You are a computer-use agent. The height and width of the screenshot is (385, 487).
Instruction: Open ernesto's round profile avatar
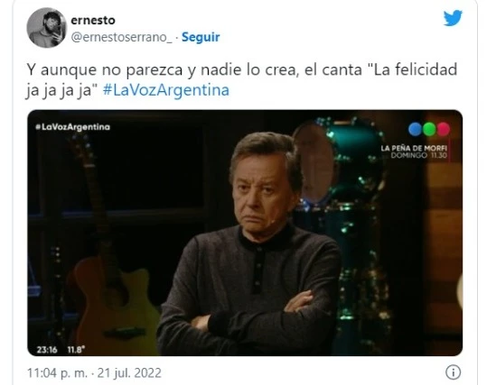coord(47,28)
